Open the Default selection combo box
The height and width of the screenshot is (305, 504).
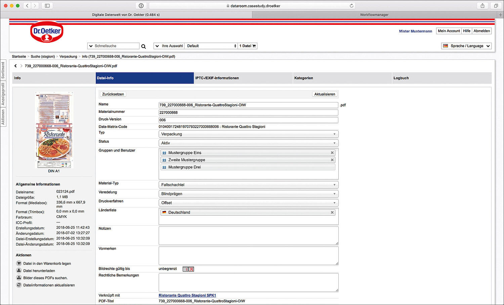point(211,46)
